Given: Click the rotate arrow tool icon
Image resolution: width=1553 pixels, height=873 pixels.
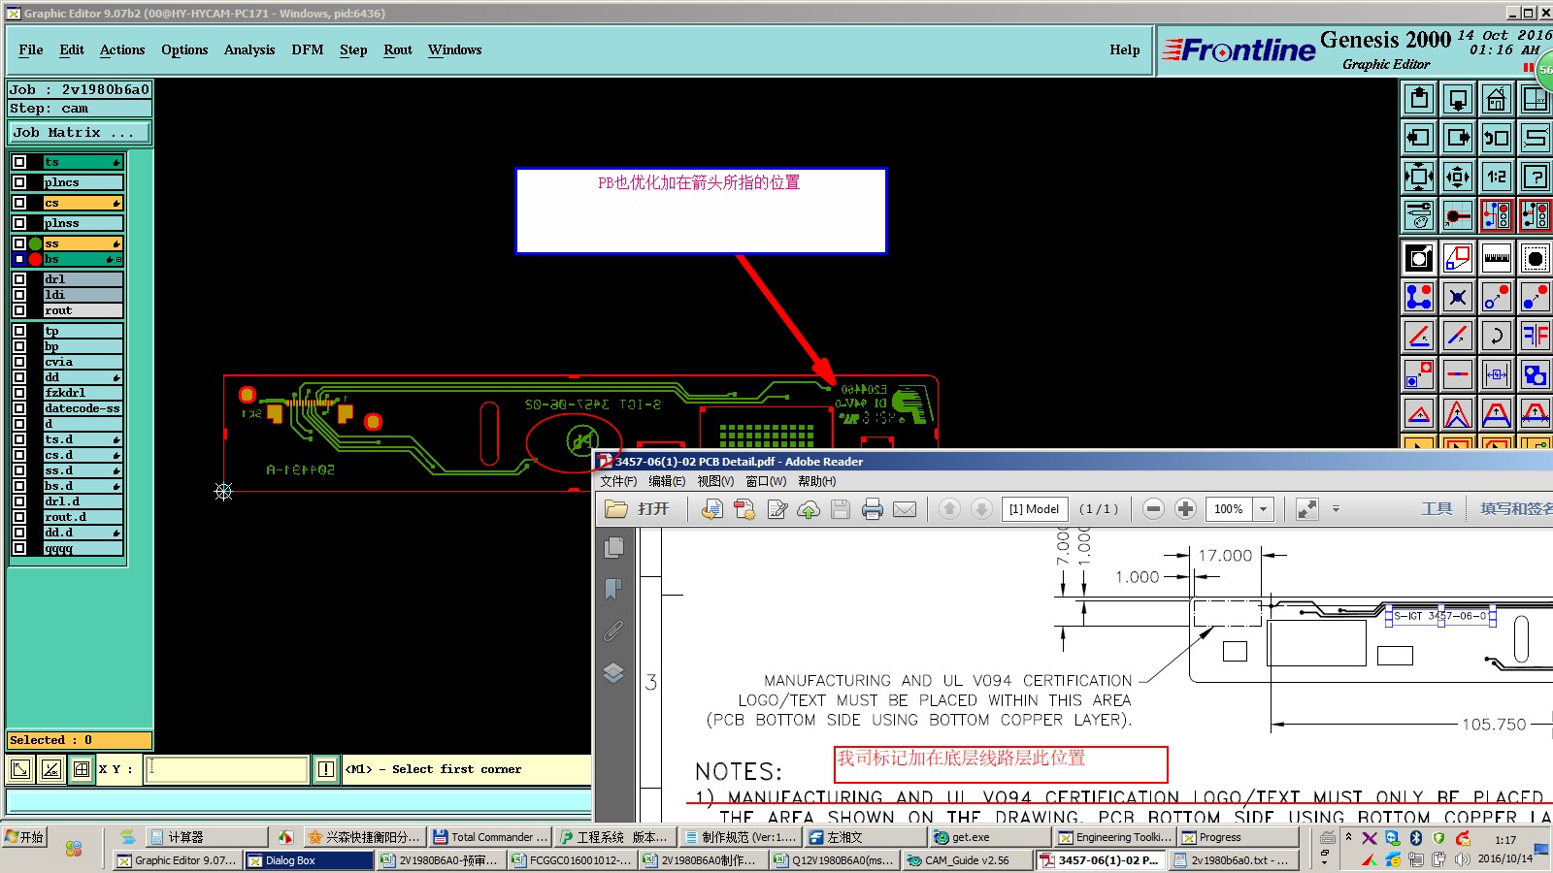Looking at the screenshot, I should (x=1496, y=336).
